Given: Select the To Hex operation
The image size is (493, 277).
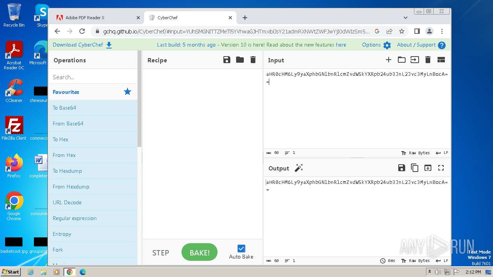Looking at the screenshot, I should [93, 139].
